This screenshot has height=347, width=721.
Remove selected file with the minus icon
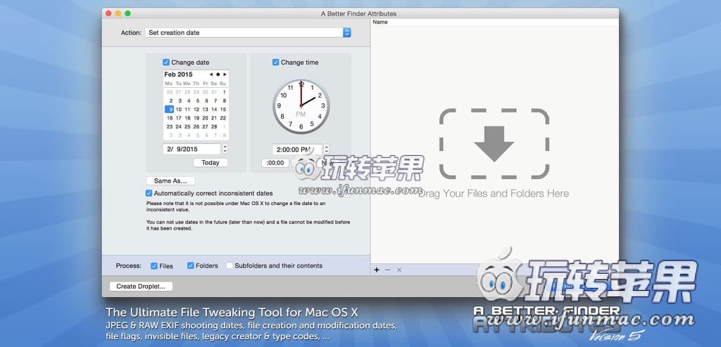[x=388, y=270]
